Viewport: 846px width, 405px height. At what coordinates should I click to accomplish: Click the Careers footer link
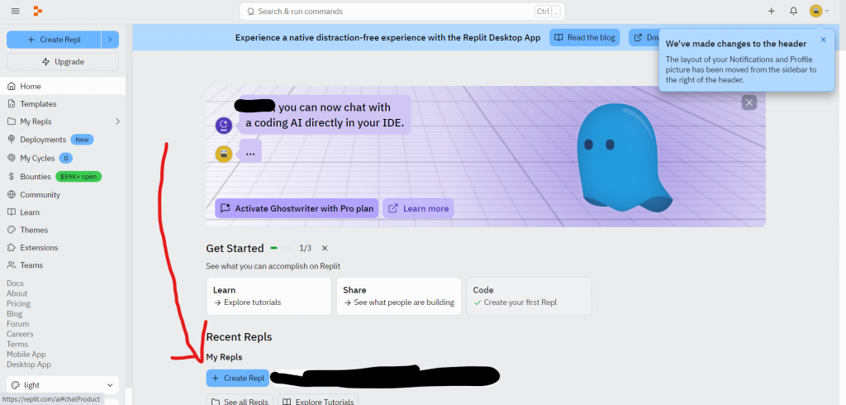[20, 334]
